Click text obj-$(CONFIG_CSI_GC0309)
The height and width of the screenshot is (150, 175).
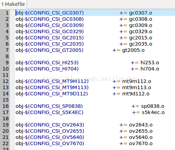coord(50,25)
